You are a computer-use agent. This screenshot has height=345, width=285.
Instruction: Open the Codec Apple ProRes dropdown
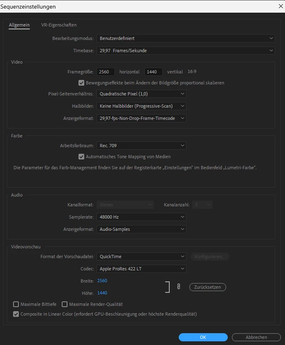pos(141,269)
